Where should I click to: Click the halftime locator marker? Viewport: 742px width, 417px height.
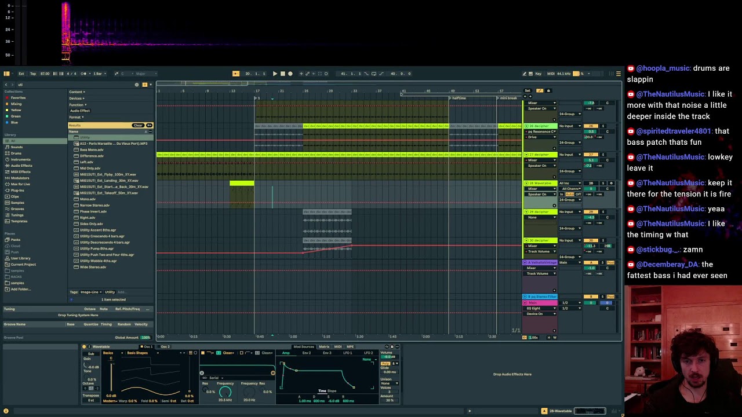coord(458,98)
